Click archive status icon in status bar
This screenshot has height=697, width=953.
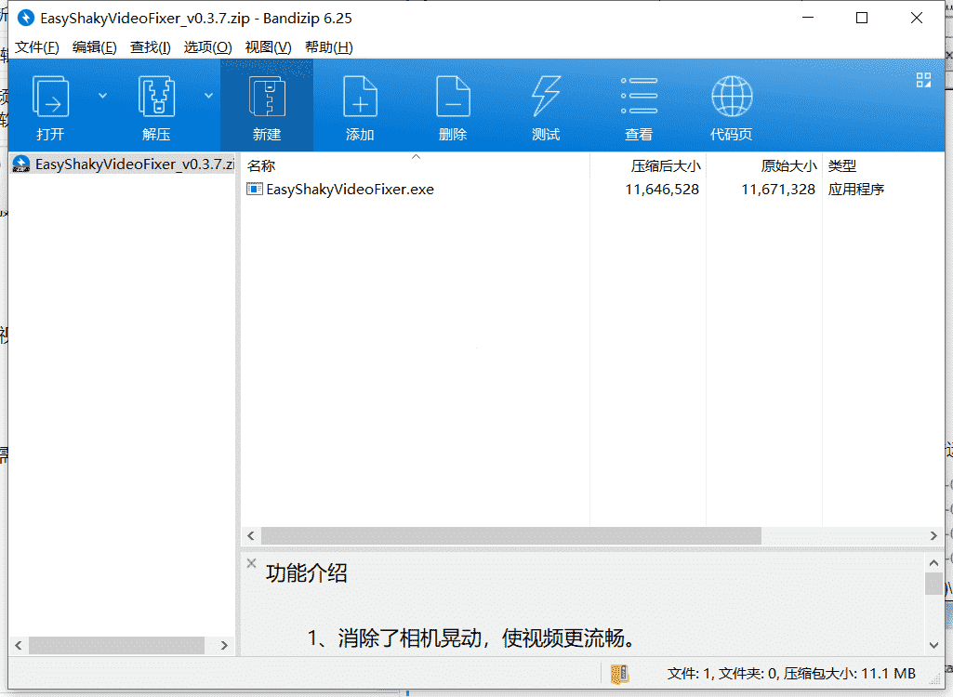(x=619, y=674)
